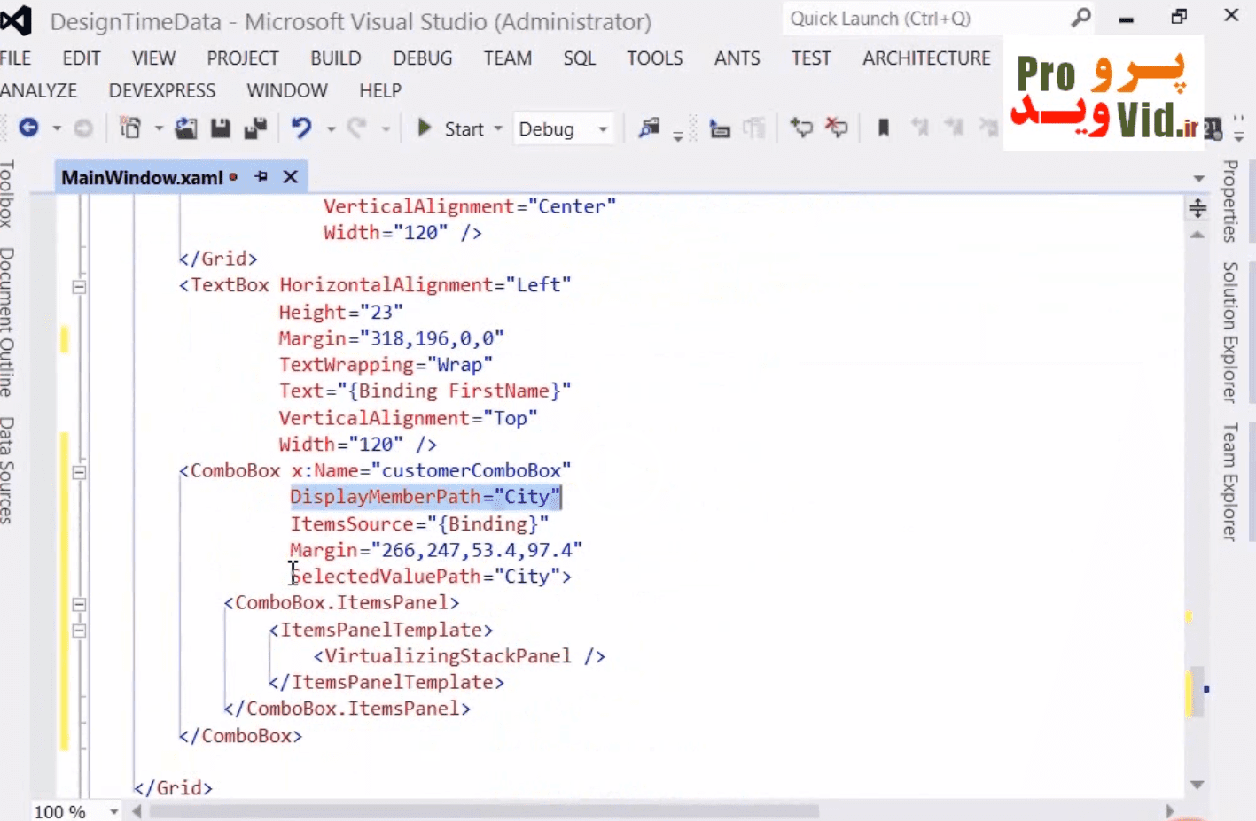This screenshot has height=821, width=1256.
Task: Collapse the ComboBox.ItemsPanel outline region
Action: pos(79,604)
